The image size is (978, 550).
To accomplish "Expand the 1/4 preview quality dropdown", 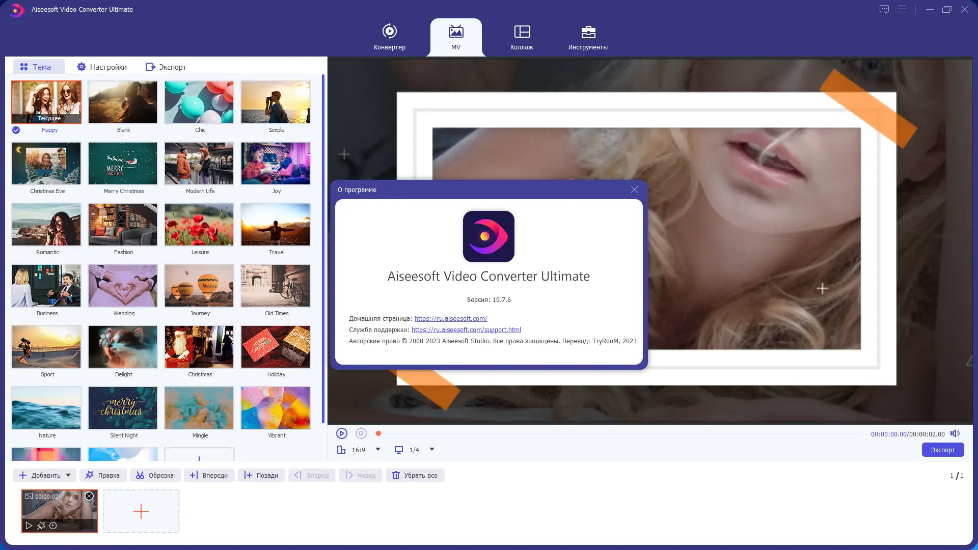I will pyautogui.click(x=431, y=450).
